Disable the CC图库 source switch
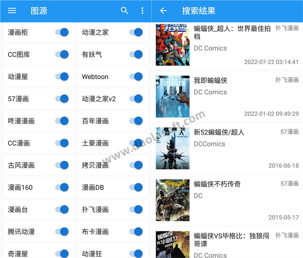This screenshot has width=303, height=258. pos(62,54)
